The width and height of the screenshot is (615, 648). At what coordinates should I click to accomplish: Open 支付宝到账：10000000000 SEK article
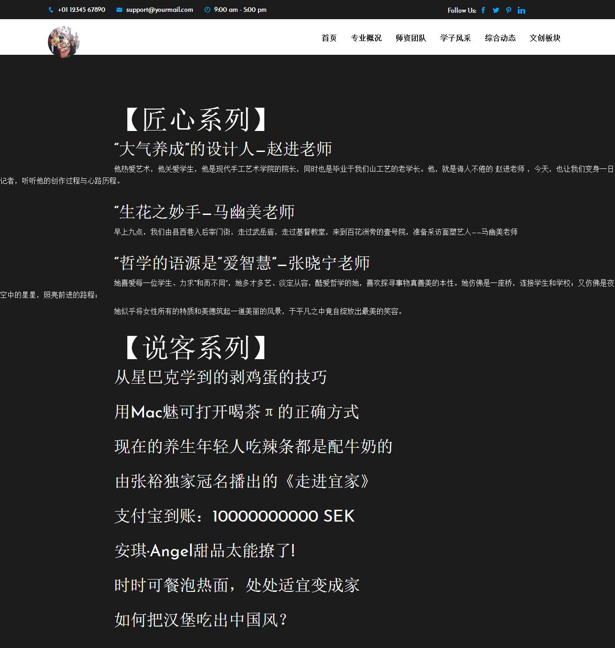234,516
